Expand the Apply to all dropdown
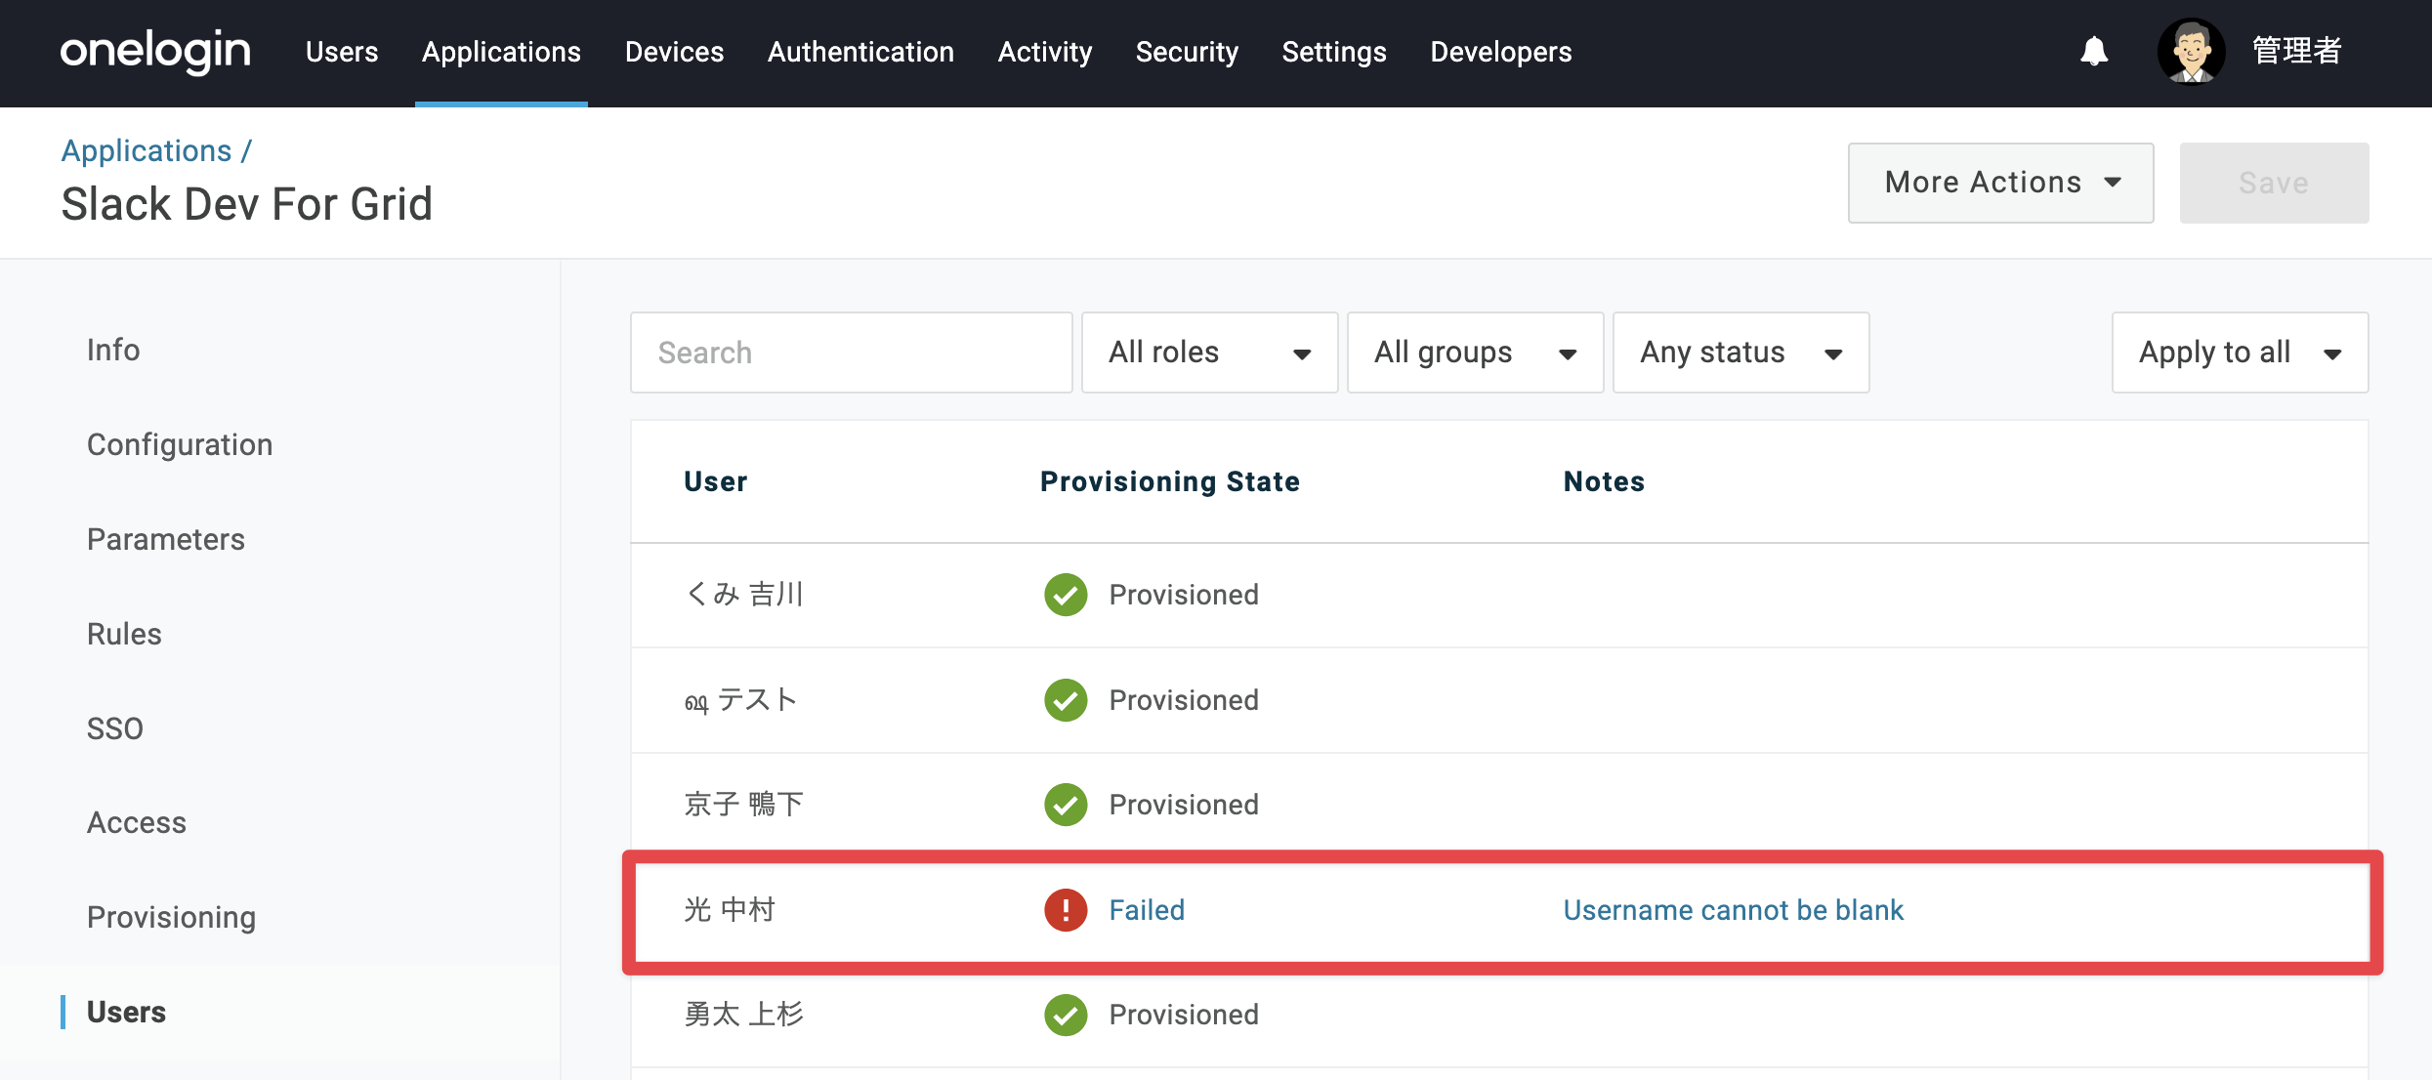The height and width of the screenshot is (1080, 2432). pos(2240,353)
